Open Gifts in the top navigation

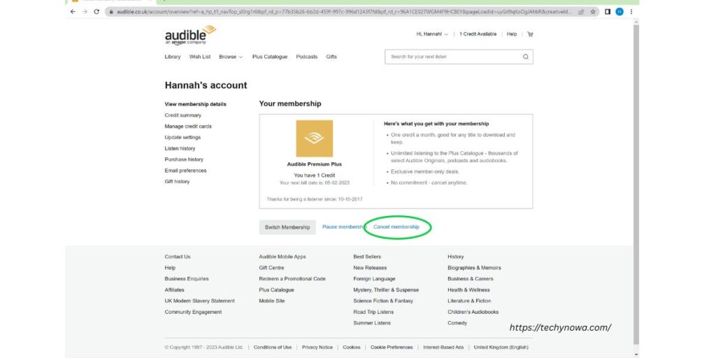(331, 57)
